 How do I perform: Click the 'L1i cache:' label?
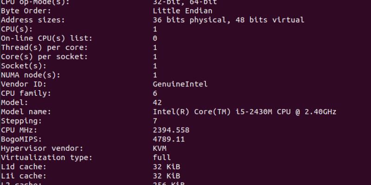[x=24, y=176]
